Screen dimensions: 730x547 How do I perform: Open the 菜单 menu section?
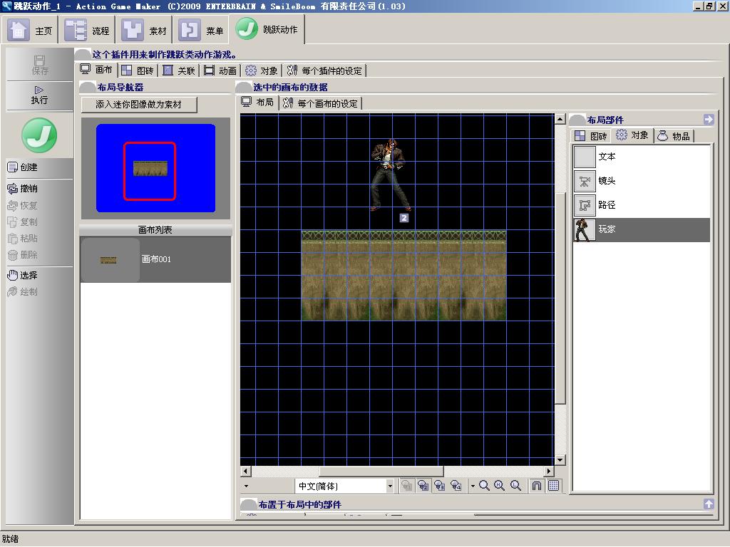[x=200, y=30]
